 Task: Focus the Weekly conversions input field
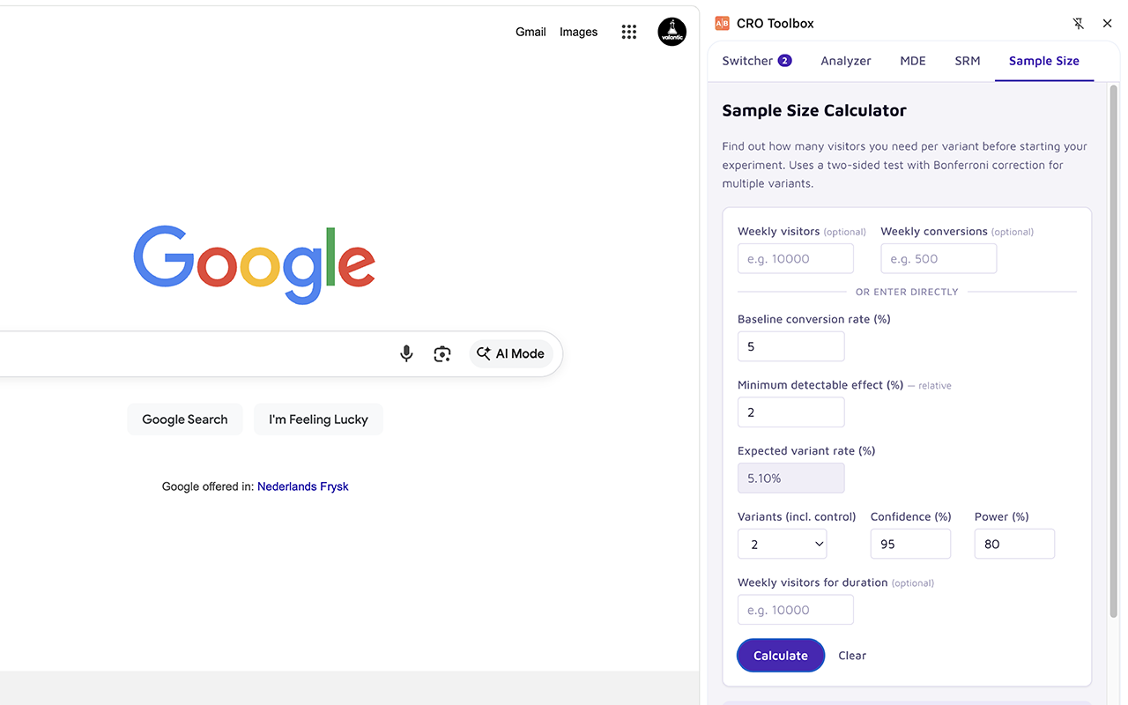click(x=939, y=259)
